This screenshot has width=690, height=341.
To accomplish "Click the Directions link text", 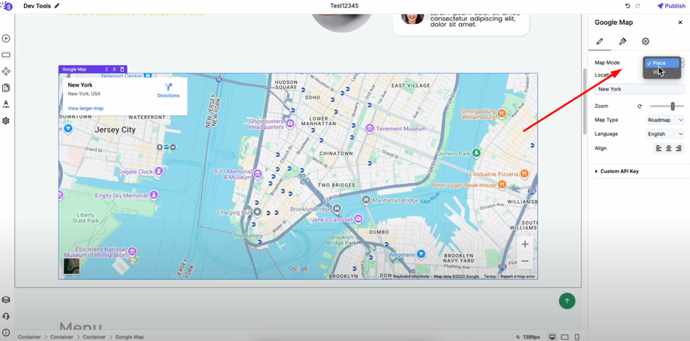I will point(168,95).
